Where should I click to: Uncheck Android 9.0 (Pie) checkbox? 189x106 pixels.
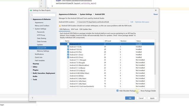68,52
